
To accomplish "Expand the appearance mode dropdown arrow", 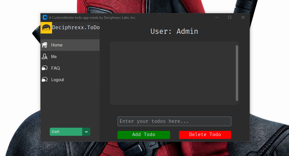I will [x=86, y=132].
